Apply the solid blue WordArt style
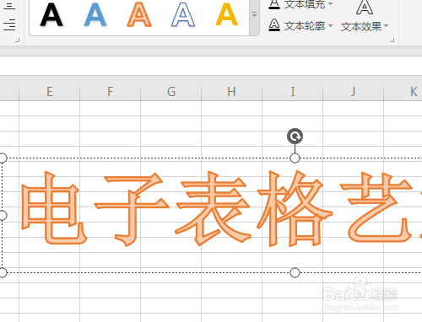Viewport: 422px width, 322px height. pos(95,14)
